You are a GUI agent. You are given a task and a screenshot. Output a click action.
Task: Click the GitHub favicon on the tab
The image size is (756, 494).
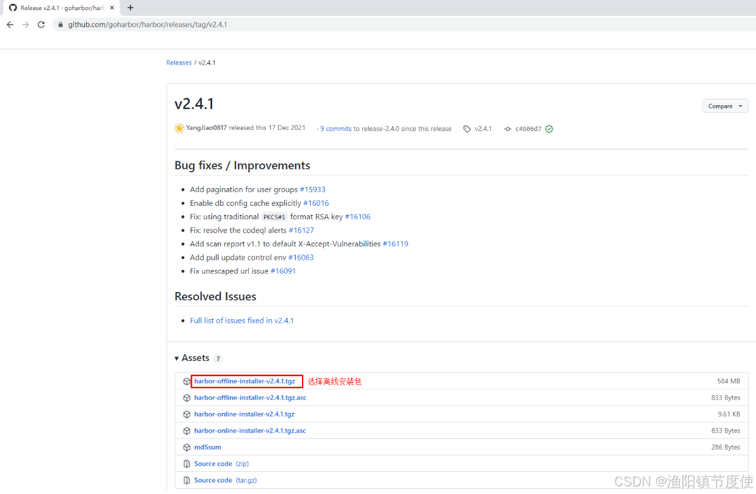pyautogui.click(x=13, y=8)
